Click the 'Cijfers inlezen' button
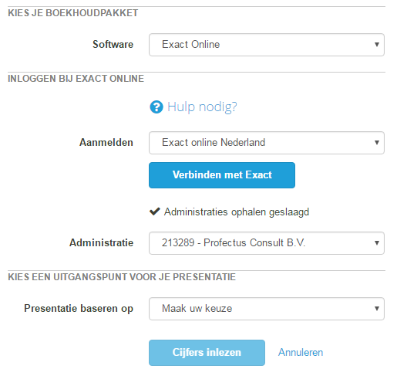Viewport: 397px width, 369px height. pyautogui.click(x=207, y=353)
